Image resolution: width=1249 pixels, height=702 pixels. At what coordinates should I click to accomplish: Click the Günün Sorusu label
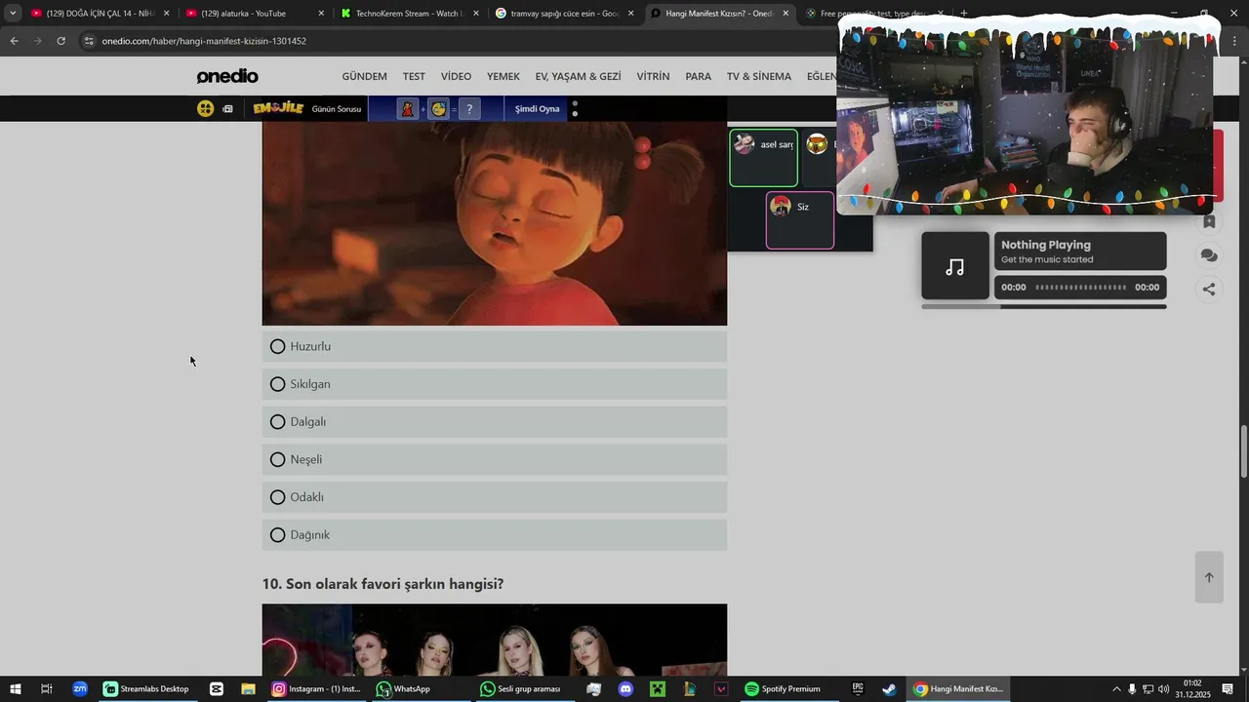pos(337,109)
